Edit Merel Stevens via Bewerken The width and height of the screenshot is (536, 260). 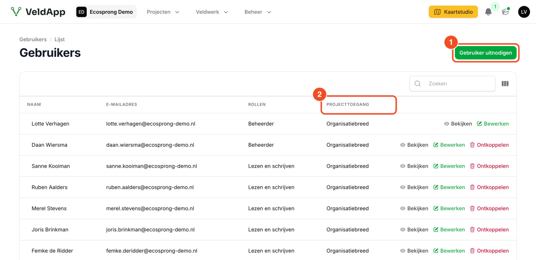(x=449, y=209)
